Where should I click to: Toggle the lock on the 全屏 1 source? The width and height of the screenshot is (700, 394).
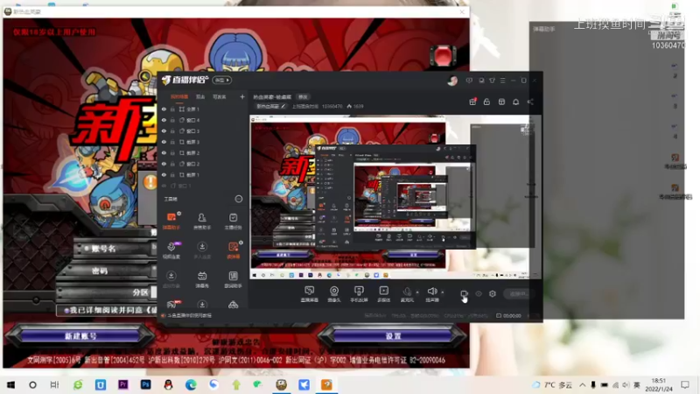(172, 109)
